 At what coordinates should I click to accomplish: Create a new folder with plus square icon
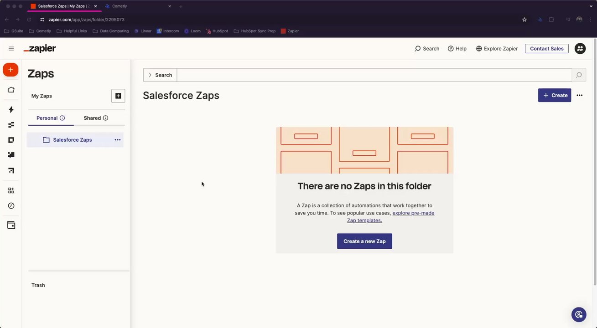coord(118,96)
